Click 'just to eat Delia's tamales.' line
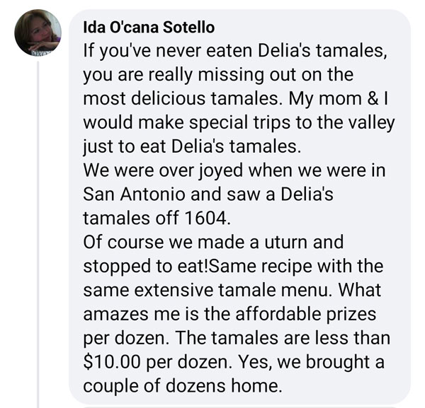Image resolution: width=425 pixels, height=408 pixels. (x=192, y=147)
